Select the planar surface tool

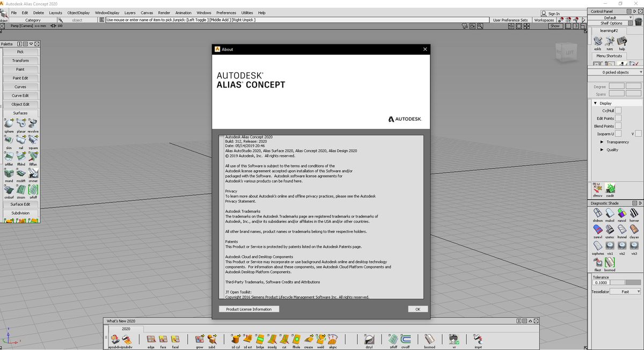(21, 124)
